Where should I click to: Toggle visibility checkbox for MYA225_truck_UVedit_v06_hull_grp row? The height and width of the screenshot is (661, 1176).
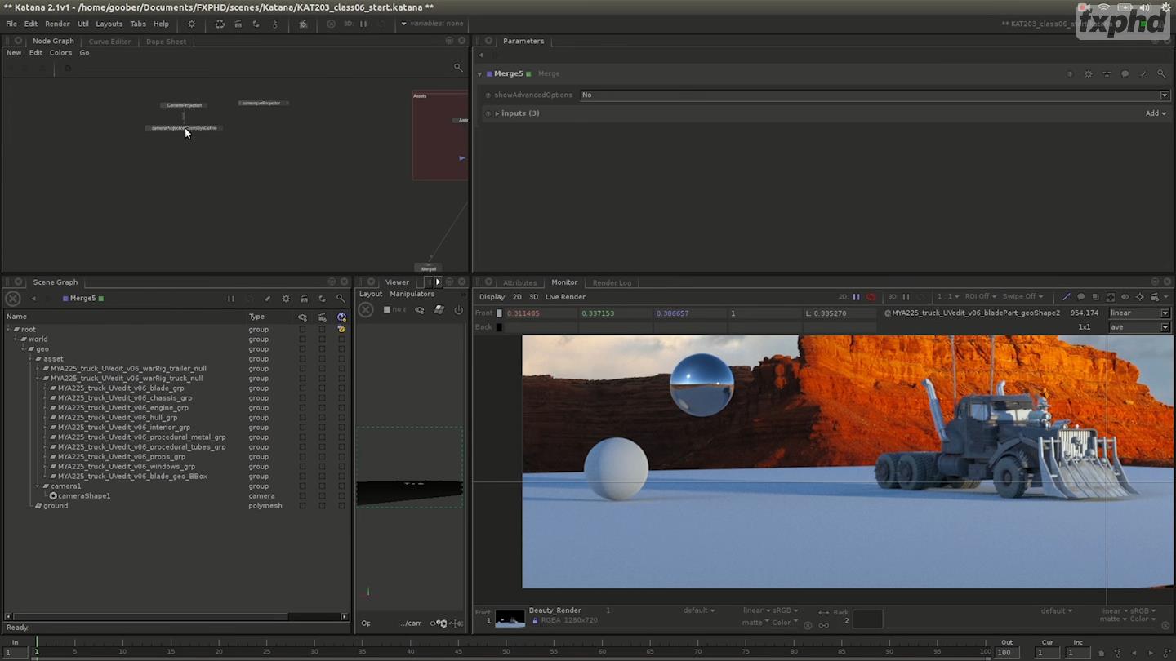pos(302,418)
